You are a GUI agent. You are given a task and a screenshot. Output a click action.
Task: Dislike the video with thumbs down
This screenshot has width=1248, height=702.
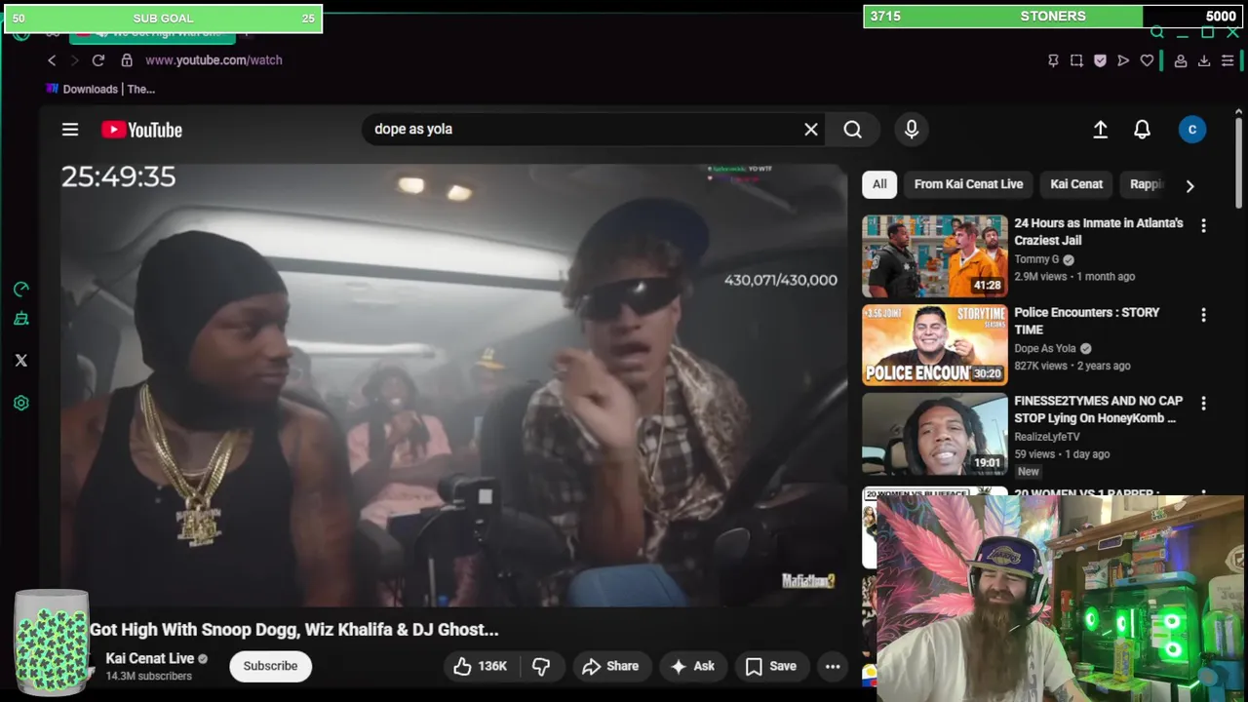(541, 666)
